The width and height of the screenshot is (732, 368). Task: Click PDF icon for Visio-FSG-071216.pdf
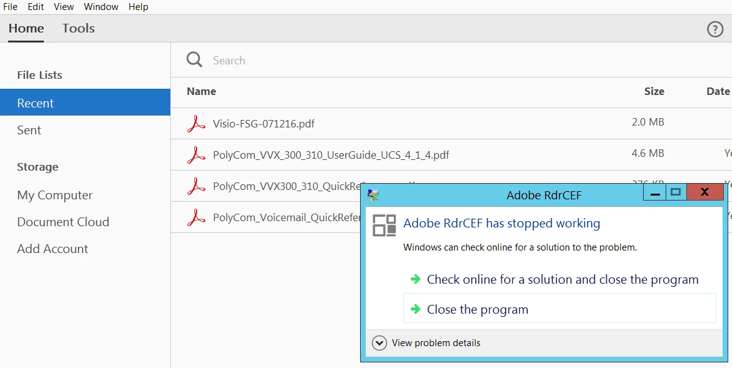tap(196, 124)
